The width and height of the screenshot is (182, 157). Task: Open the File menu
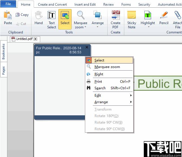click(8, 4)
